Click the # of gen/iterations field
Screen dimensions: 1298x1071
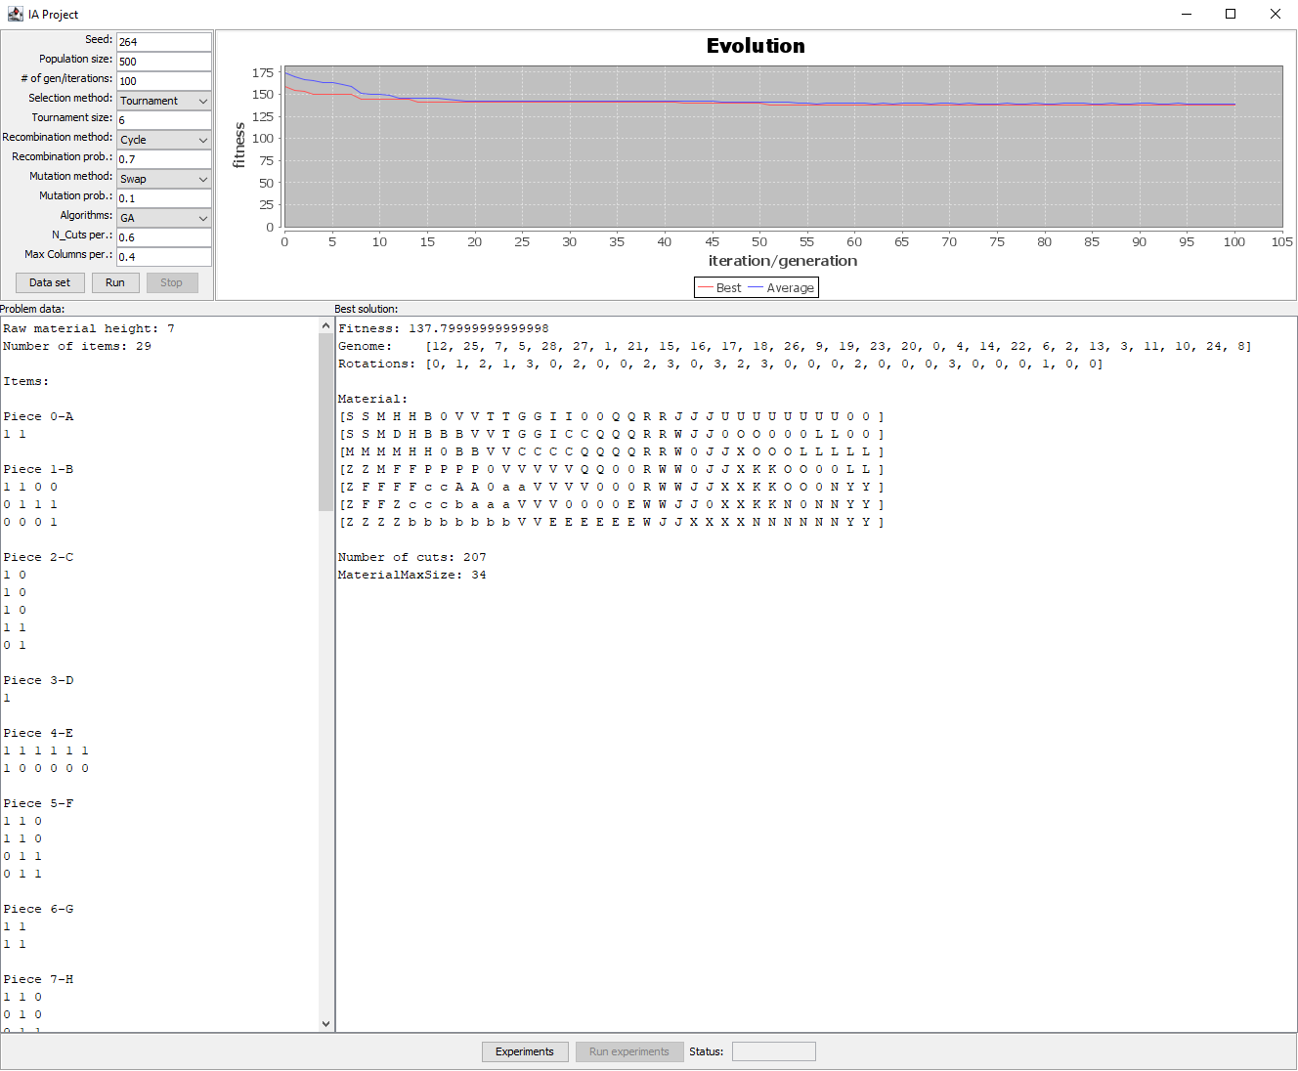[x=164, y=80]
